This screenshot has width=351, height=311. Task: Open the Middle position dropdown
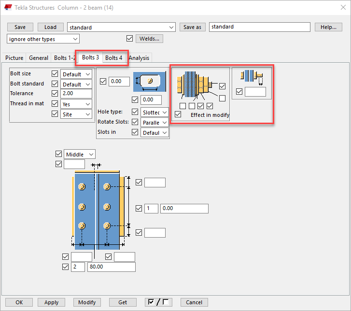click(x=79, y=155)
